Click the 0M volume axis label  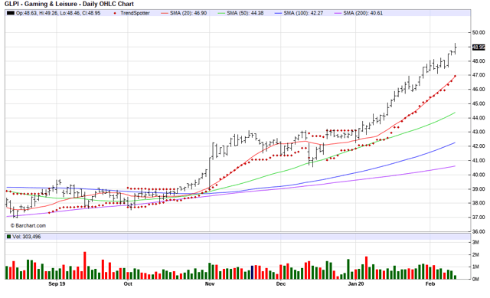(x=475, y=280)
